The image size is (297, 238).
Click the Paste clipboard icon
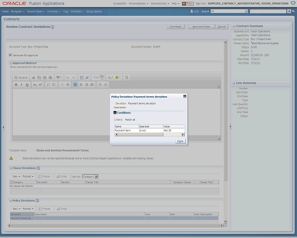(45, 78)
